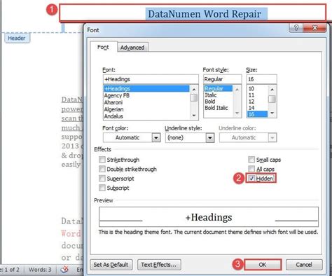Click the Cancel button
Image resolution: width=332 pixels, height=276 pixels.
(x=304, y=265)
